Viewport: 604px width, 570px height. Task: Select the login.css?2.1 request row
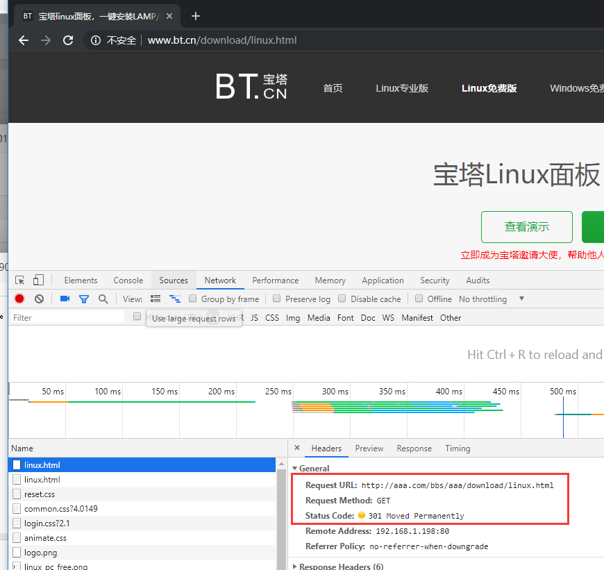[x=142, y=523]
